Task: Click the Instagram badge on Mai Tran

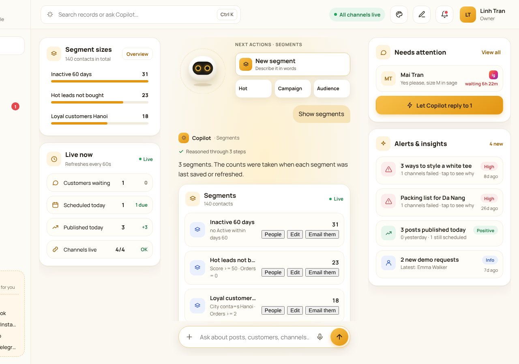Action: 493,75
